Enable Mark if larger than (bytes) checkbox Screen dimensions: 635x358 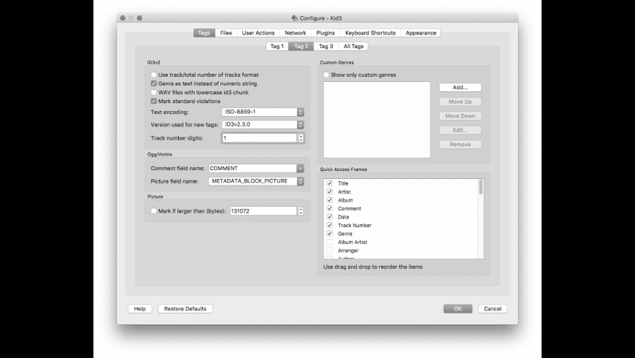point(154,211)
